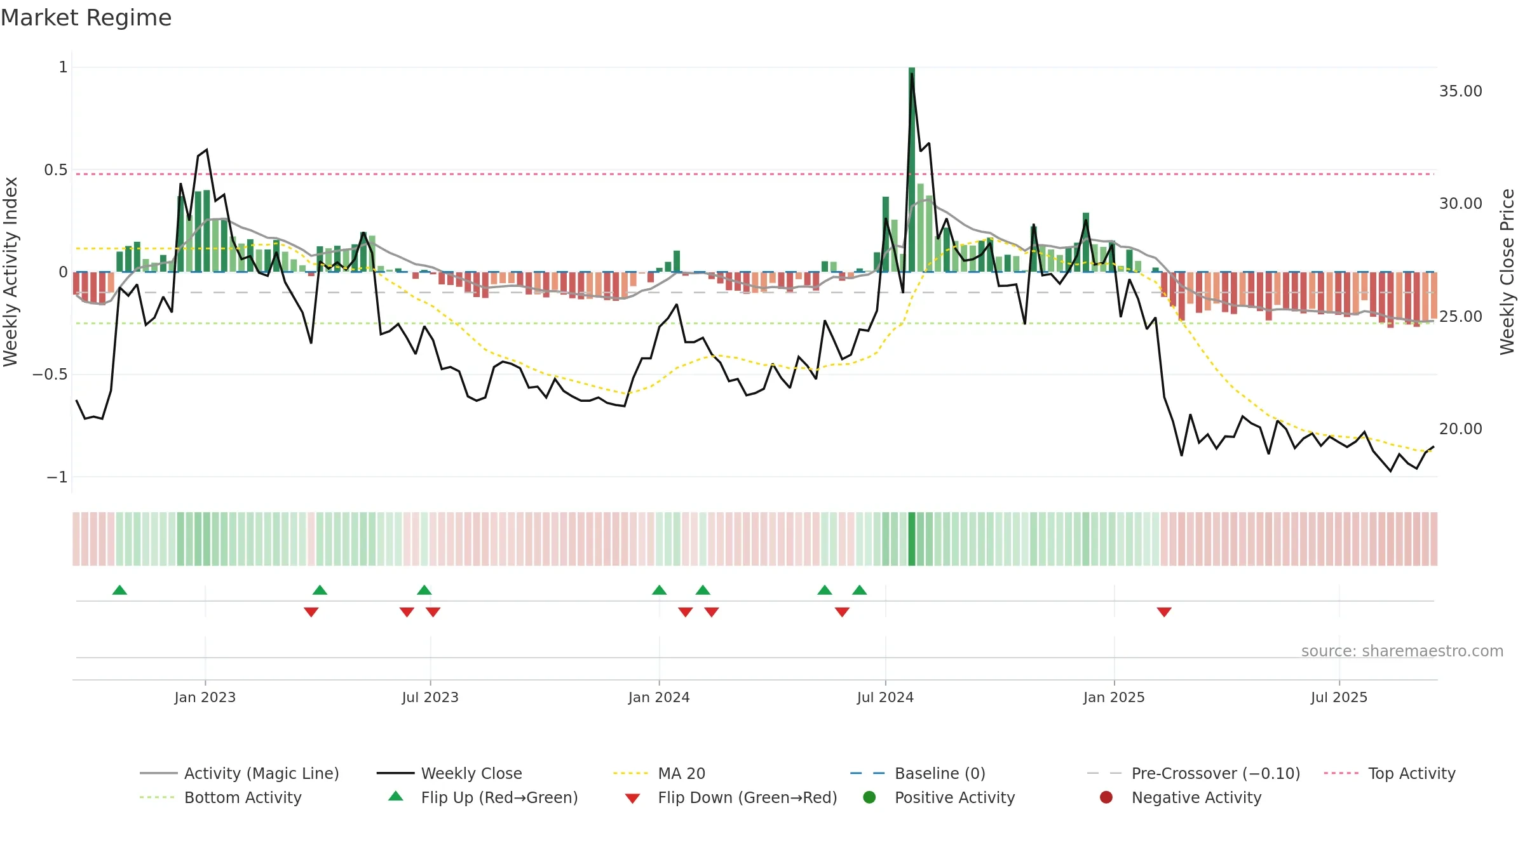Click the 35.00 price axis label
1525x857 pixels.
coord(1461,91)
